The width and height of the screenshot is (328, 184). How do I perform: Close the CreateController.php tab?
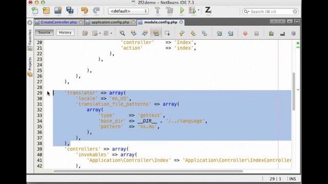coord(81,22)
